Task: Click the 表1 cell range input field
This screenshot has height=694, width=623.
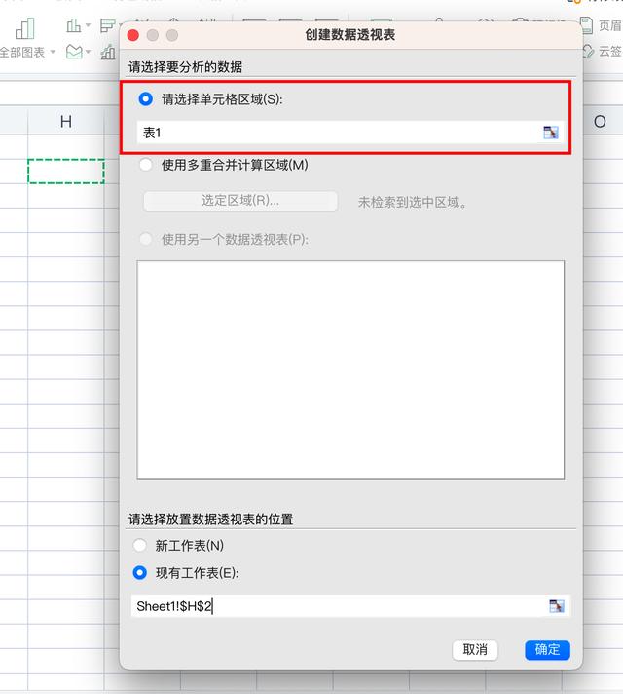Action: click(x=349, y=133)
